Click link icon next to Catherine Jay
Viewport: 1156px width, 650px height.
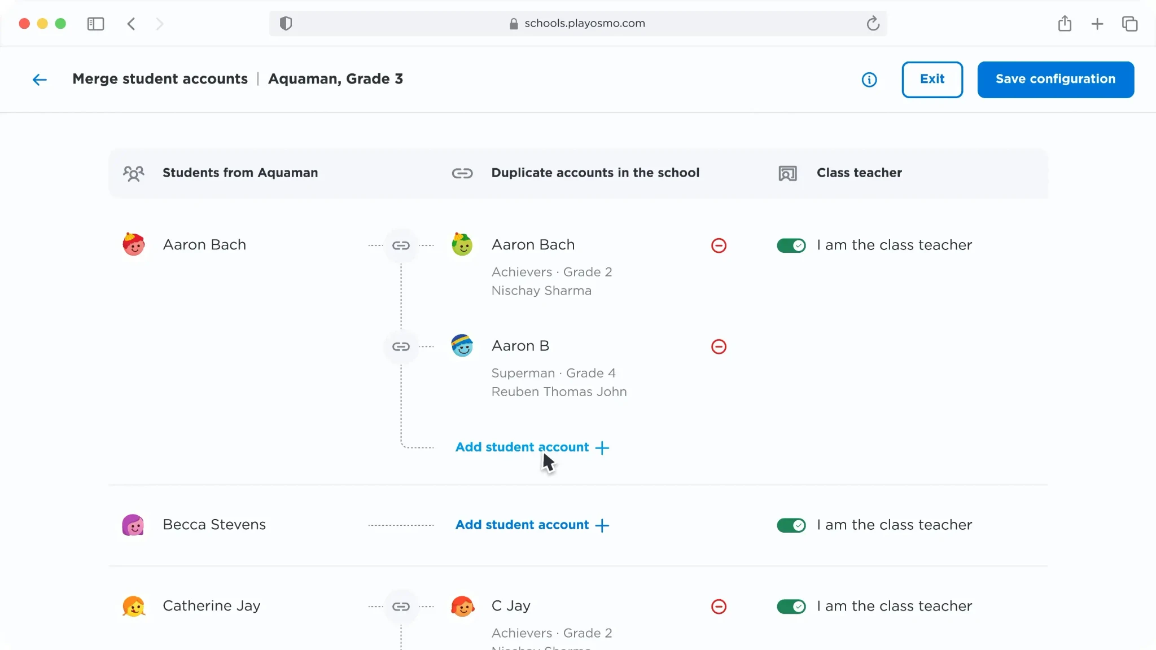pos(401,607)
